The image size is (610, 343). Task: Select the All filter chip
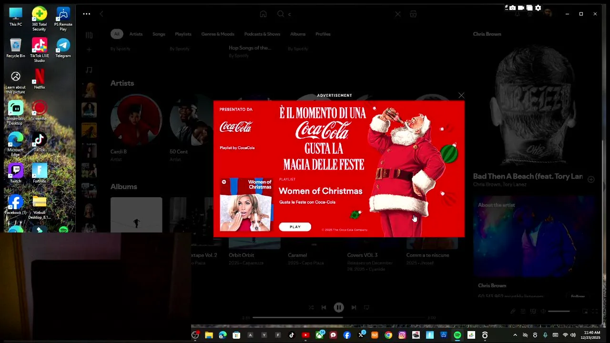coord(117,34)
